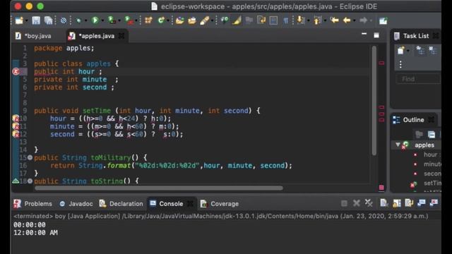Select the Task List view tab
The image size is (452, 254).
tap(412, 36)
